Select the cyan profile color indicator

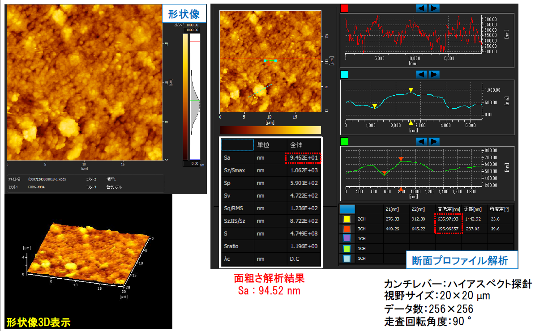(345, 74)
